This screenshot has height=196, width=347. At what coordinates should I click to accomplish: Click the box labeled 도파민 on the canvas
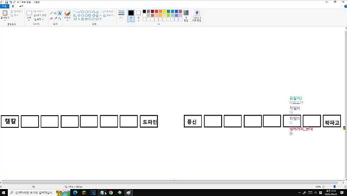click(149, 121)
